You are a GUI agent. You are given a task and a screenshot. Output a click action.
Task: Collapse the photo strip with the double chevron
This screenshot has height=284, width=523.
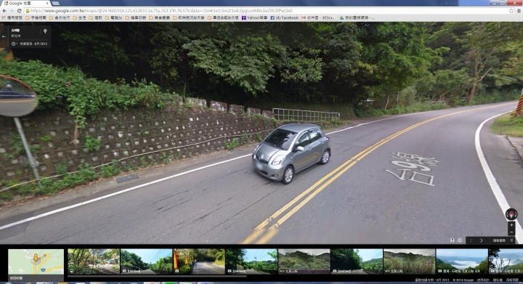coord(511,240)
